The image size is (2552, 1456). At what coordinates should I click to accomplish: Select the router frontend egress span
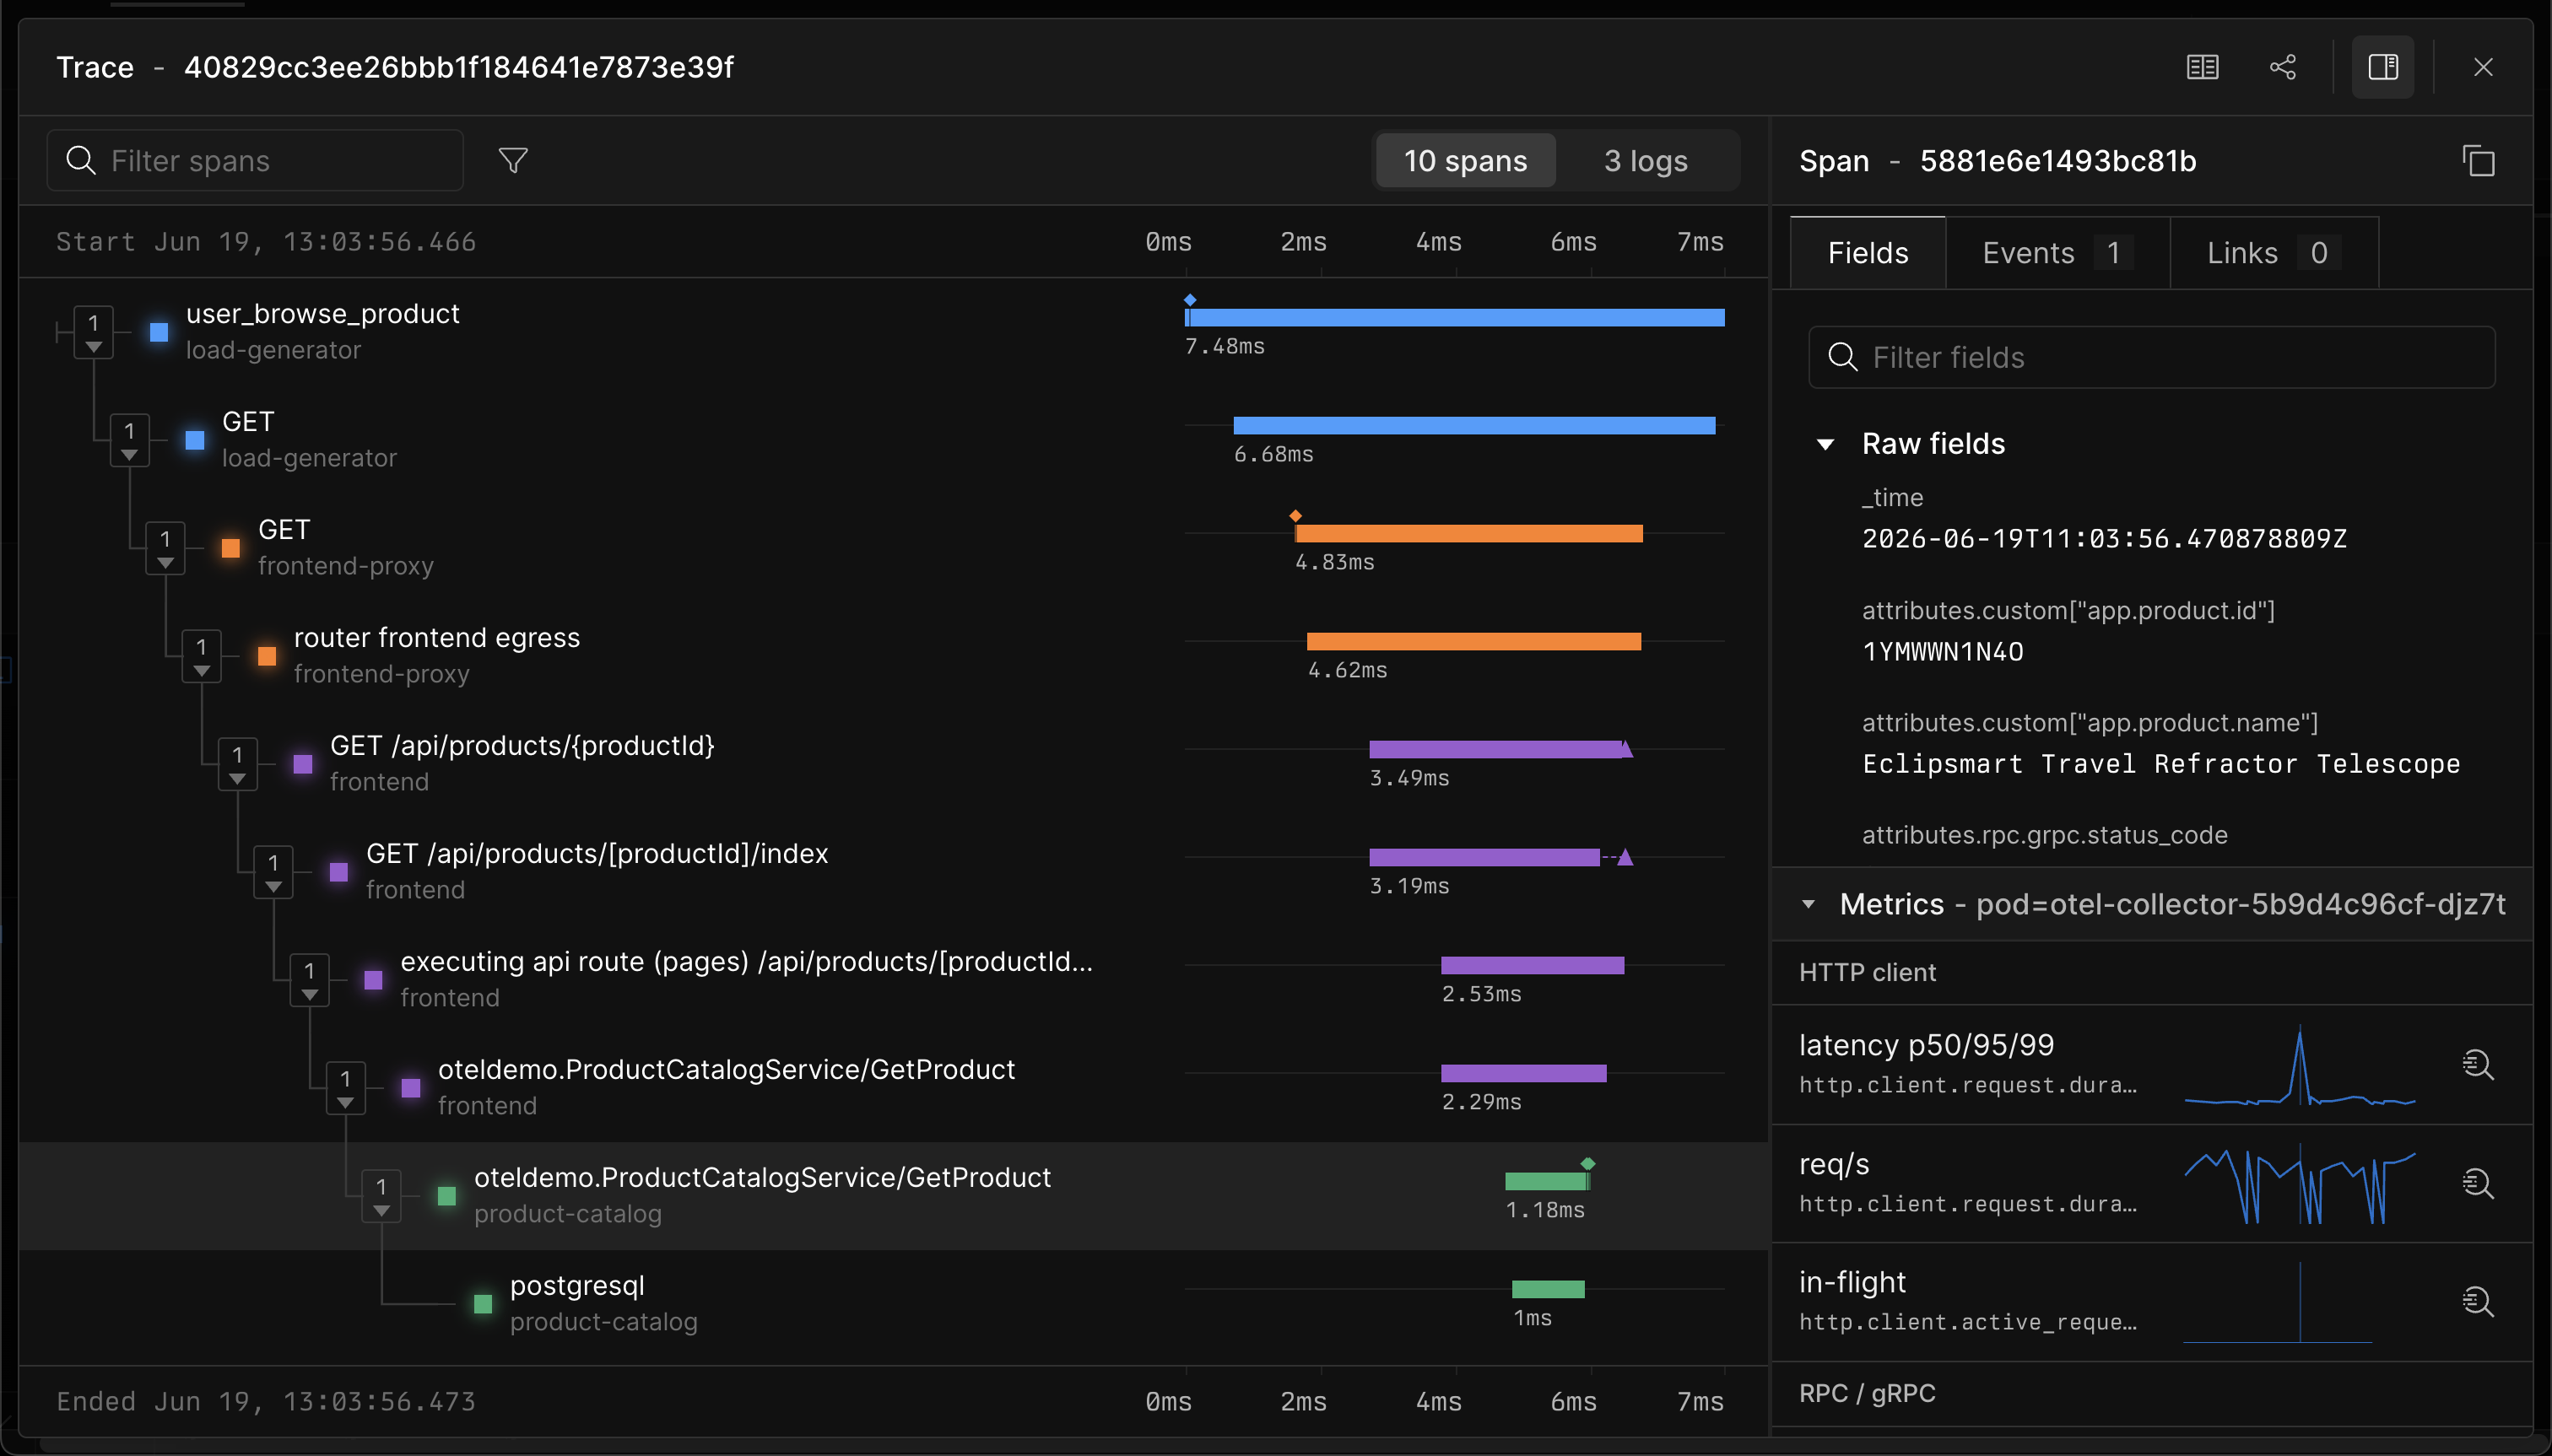pos(894,656)
